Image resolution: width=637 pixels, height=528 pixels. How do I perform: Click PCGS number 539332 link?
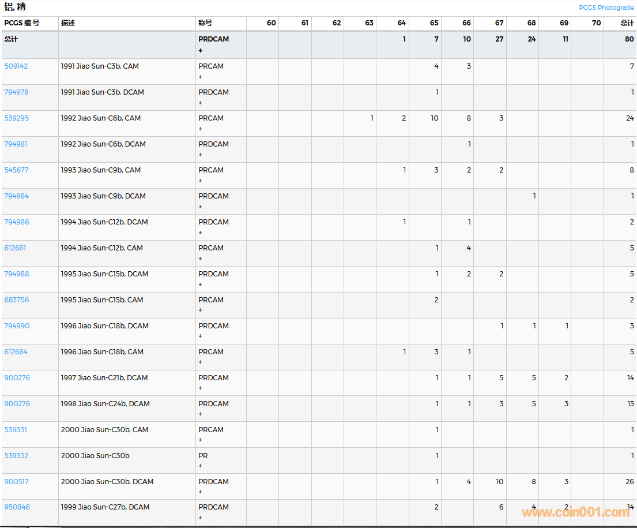pyautogui.click(x=16, y=456)
